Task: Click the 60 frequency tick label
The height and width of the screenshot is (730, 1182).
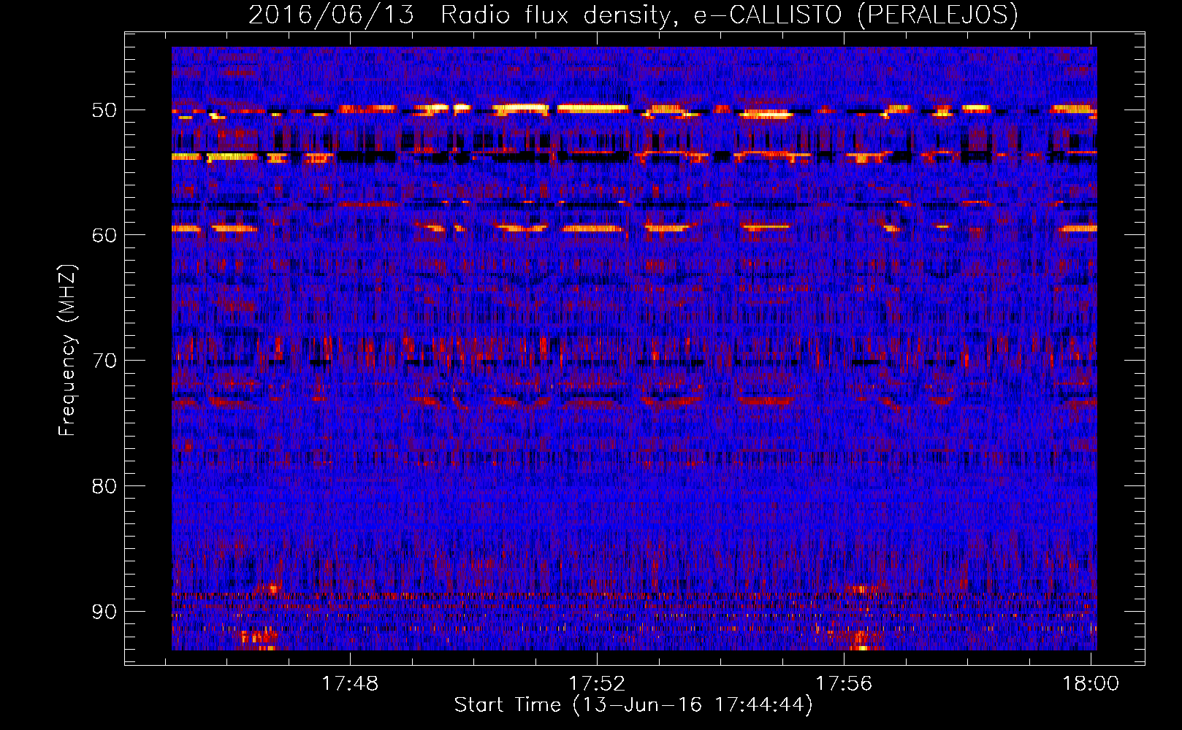Action: click(104, 235)
